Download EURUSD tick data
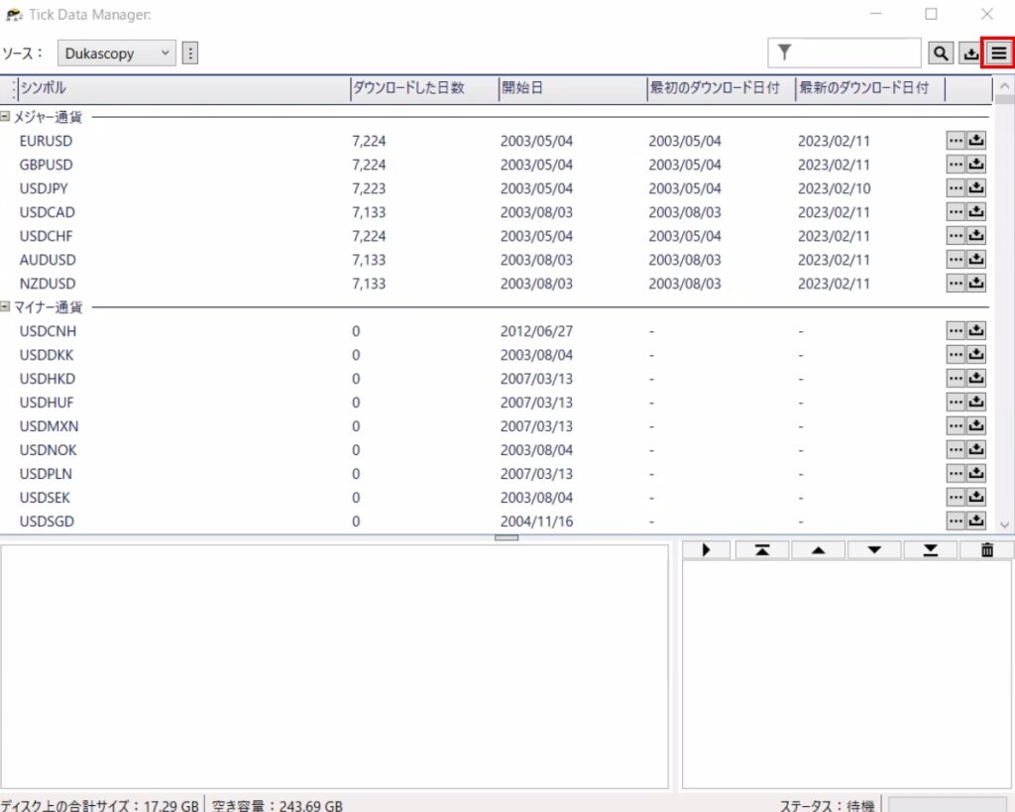The height and width of the screenshot is (812, 1015). click(x=976, y=141)
